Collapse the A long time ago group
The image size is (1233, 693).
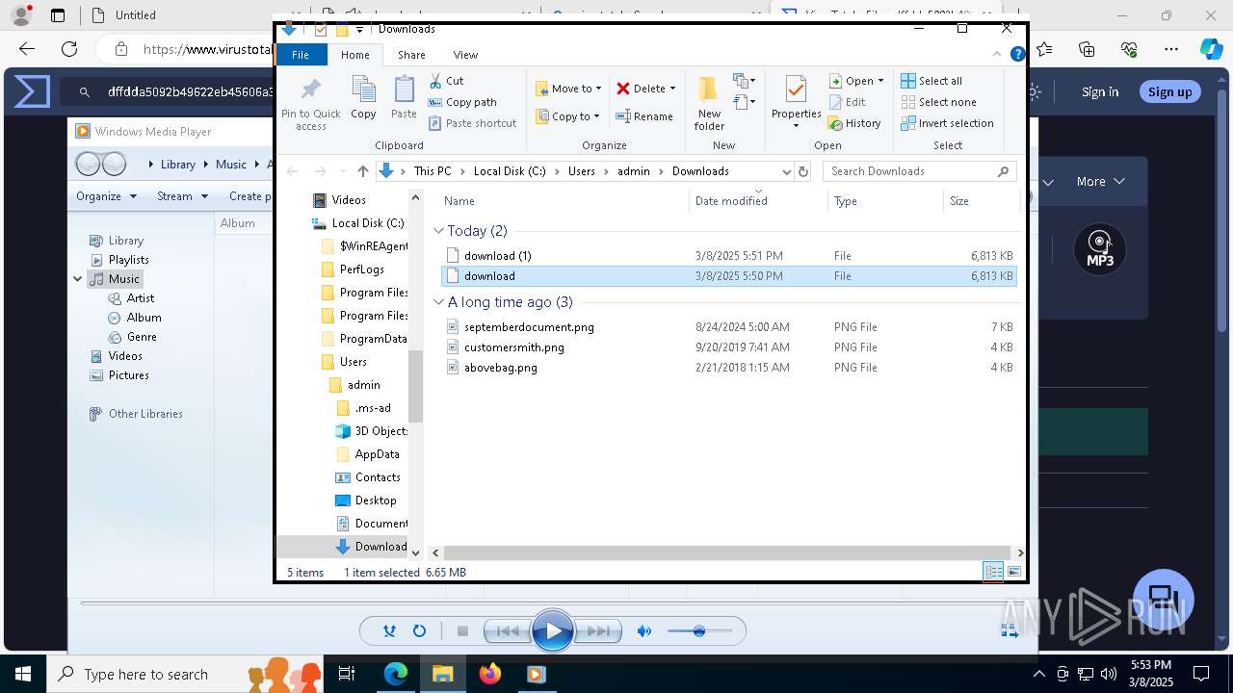coord(439,302)
